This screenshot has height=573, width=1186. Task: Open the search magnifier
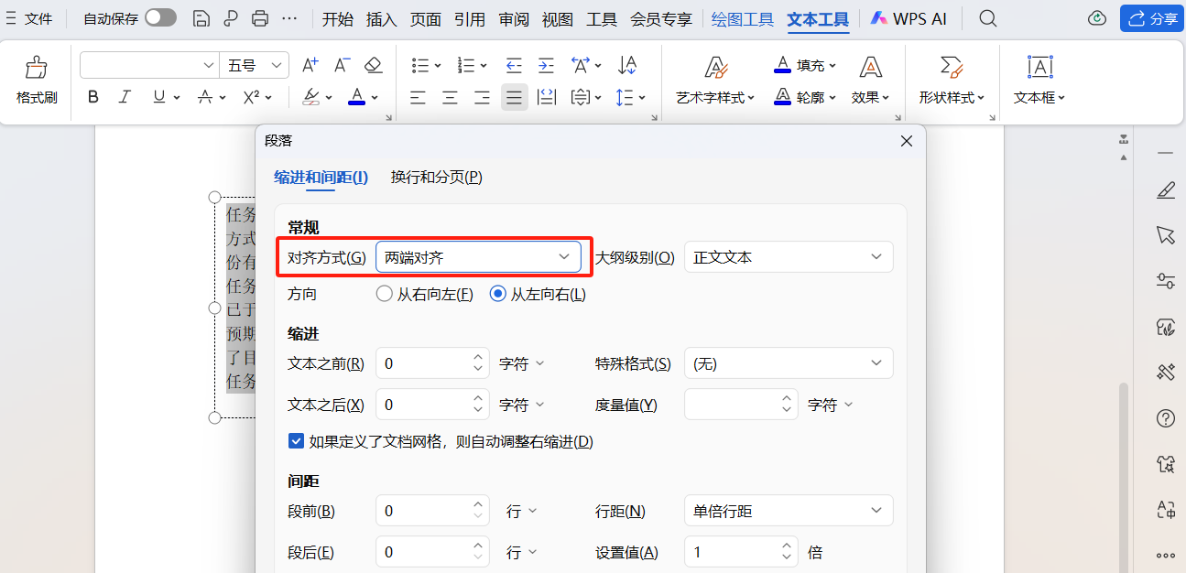[987, 17]
